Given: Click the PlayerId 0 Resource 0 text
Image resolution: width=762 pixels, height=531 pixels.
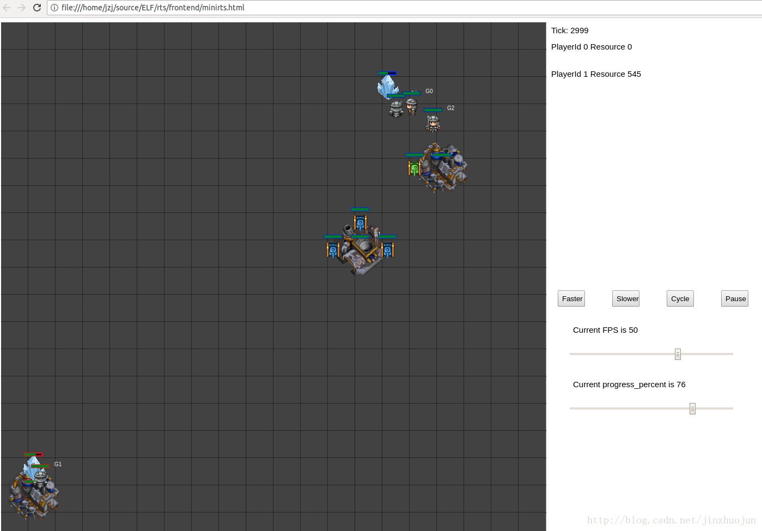Looking at the screenshot, I should (x=592, y=47).
